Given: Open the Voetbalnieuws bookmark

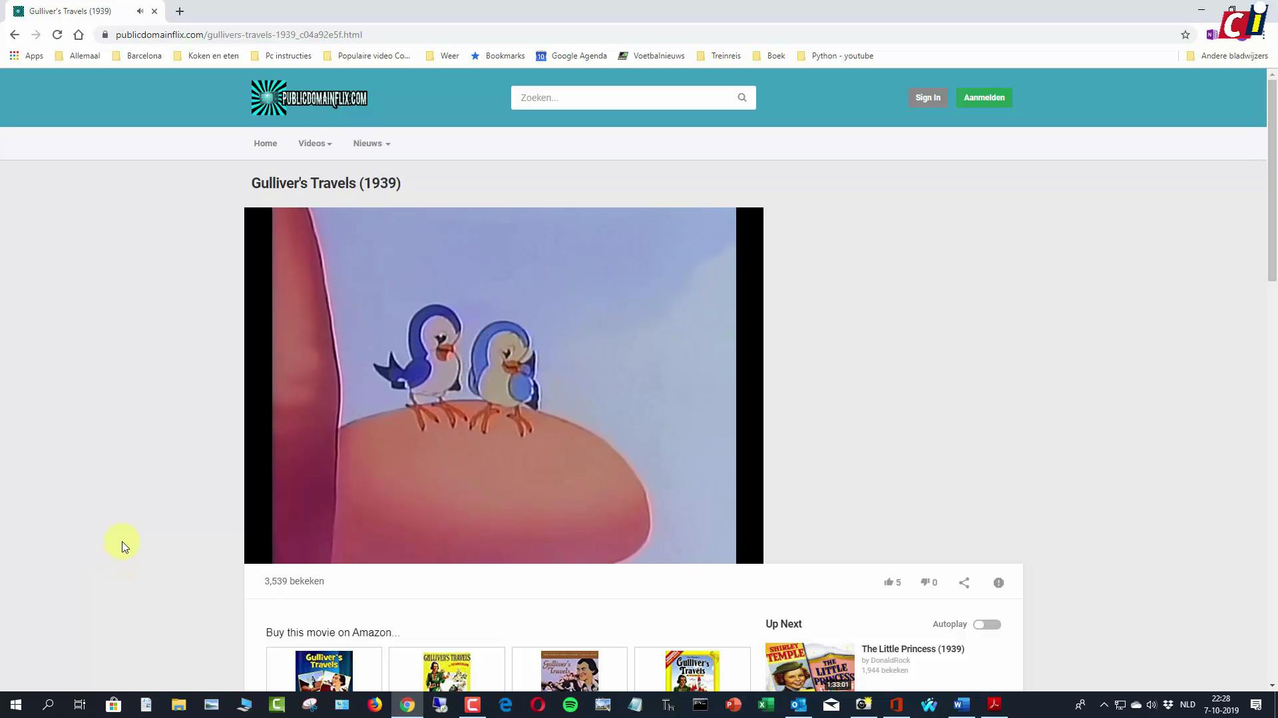Looking at the screenshot, I should click(x=651, y=56).
